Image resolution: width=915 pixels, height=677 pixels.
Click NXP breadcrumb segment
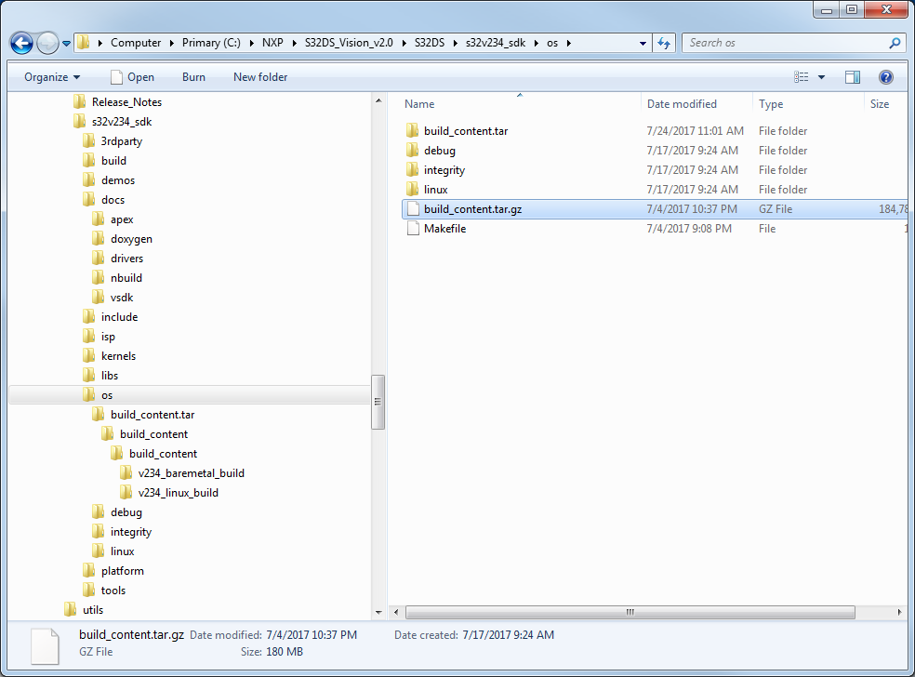(x=272, y=43)
